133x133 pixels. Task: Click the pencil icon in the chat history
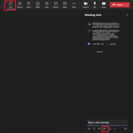click(89, 31)
